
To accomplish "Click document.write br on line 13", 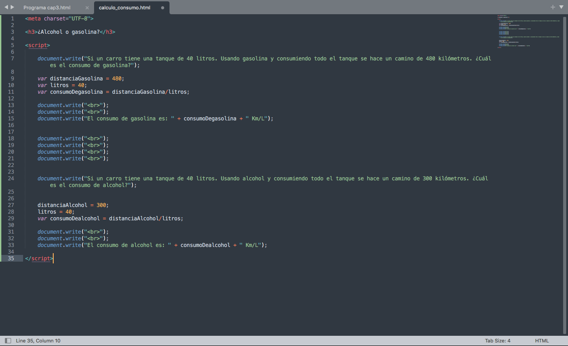I will 73,105.
